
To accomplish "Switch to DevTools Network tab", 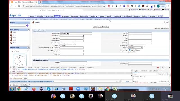I will pyautogui.click(x=45, y=68).
